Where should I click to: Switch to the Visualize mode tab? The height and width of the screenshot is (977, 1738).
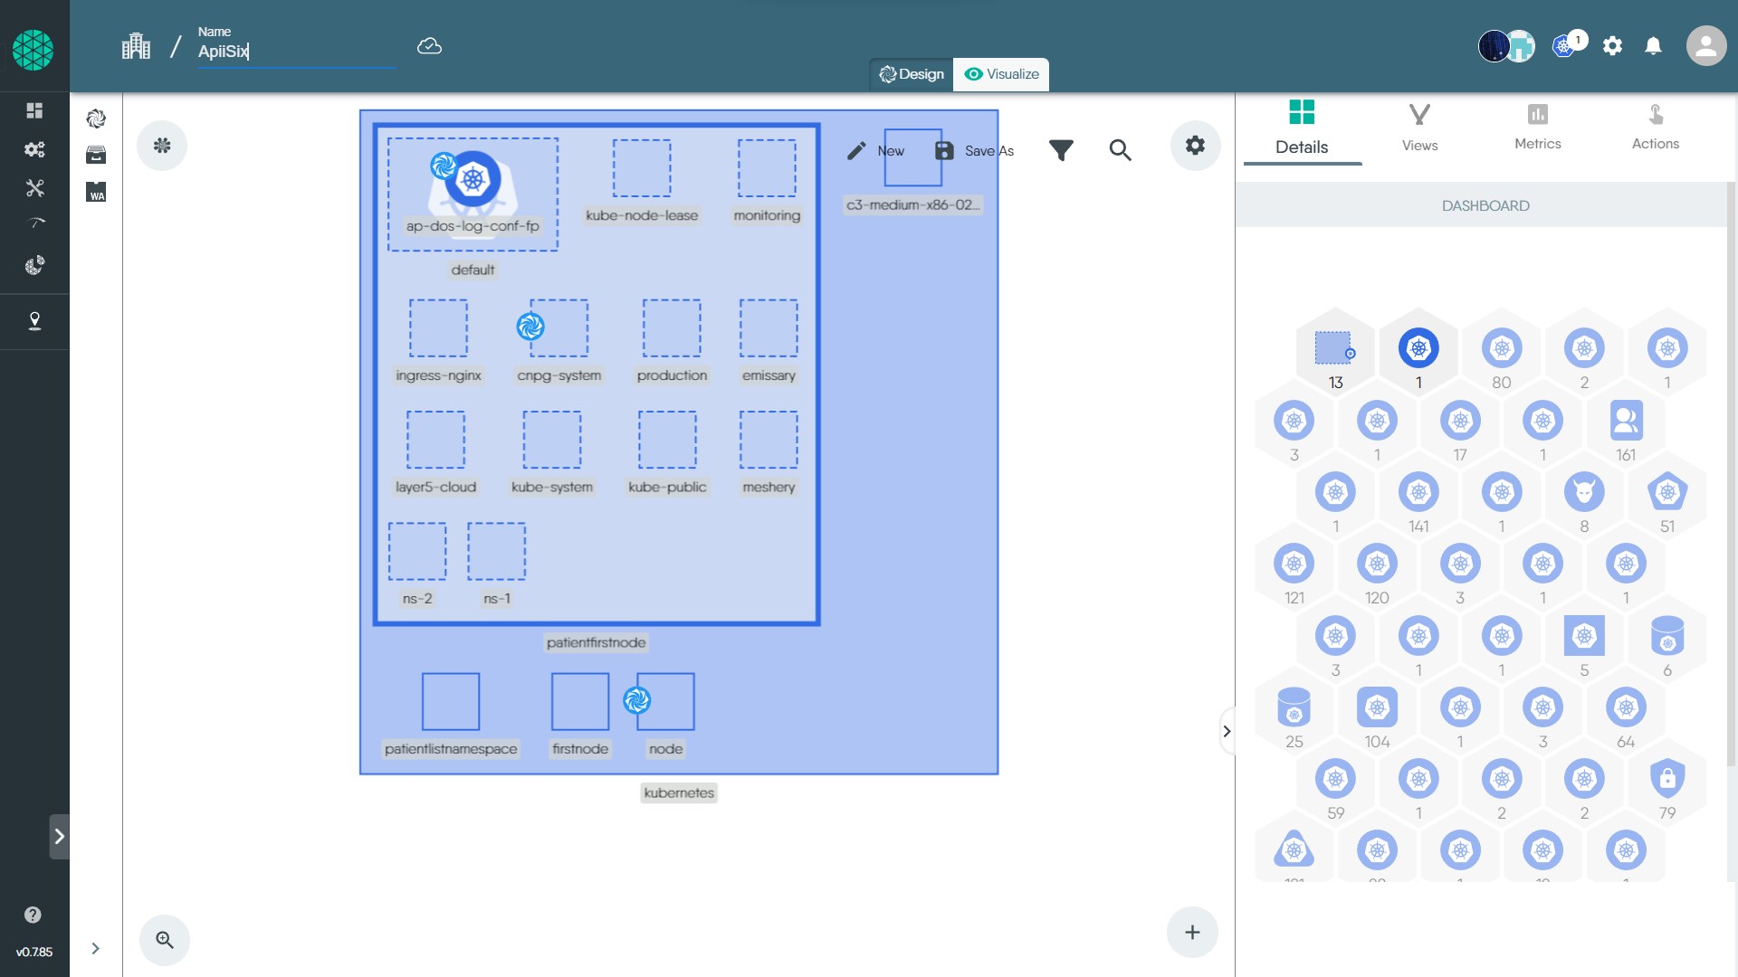(x=1001, y=74)
